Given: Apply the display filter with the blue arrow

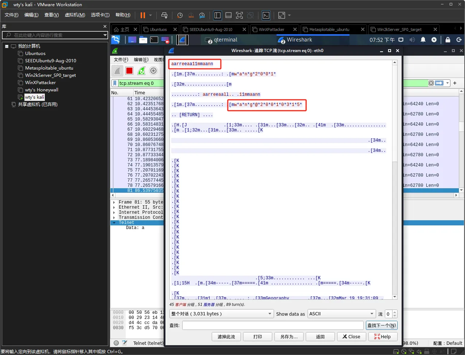Looking at the screenshot, I should [439, 83].
